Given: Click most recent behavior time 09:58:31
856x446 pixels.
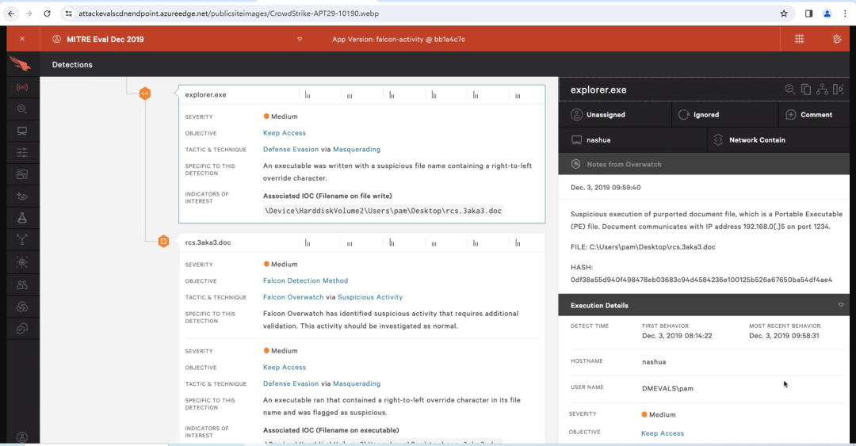Looking at the screenshot, I should tap(784, 336).
